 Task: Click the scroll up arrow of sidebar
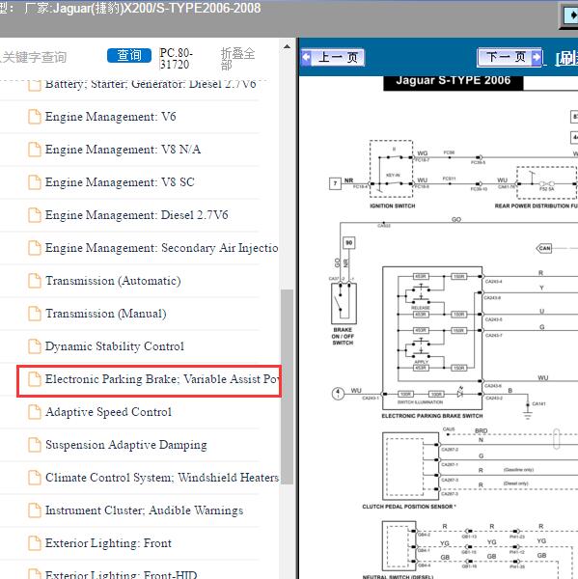(x=287, y=47)
